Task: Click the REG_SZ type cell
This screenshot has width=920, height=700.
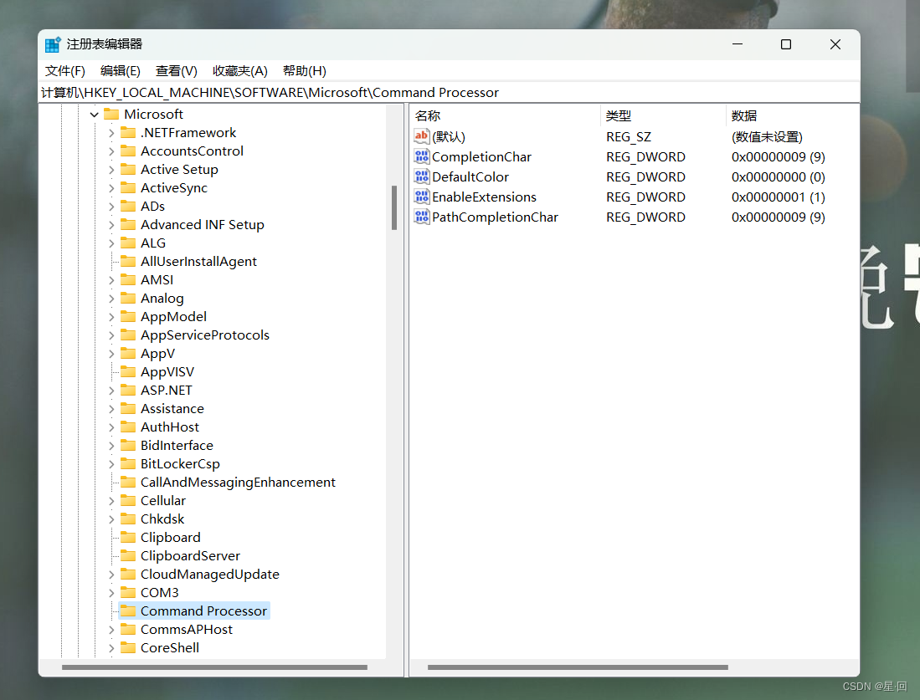Action: (629, 136)
